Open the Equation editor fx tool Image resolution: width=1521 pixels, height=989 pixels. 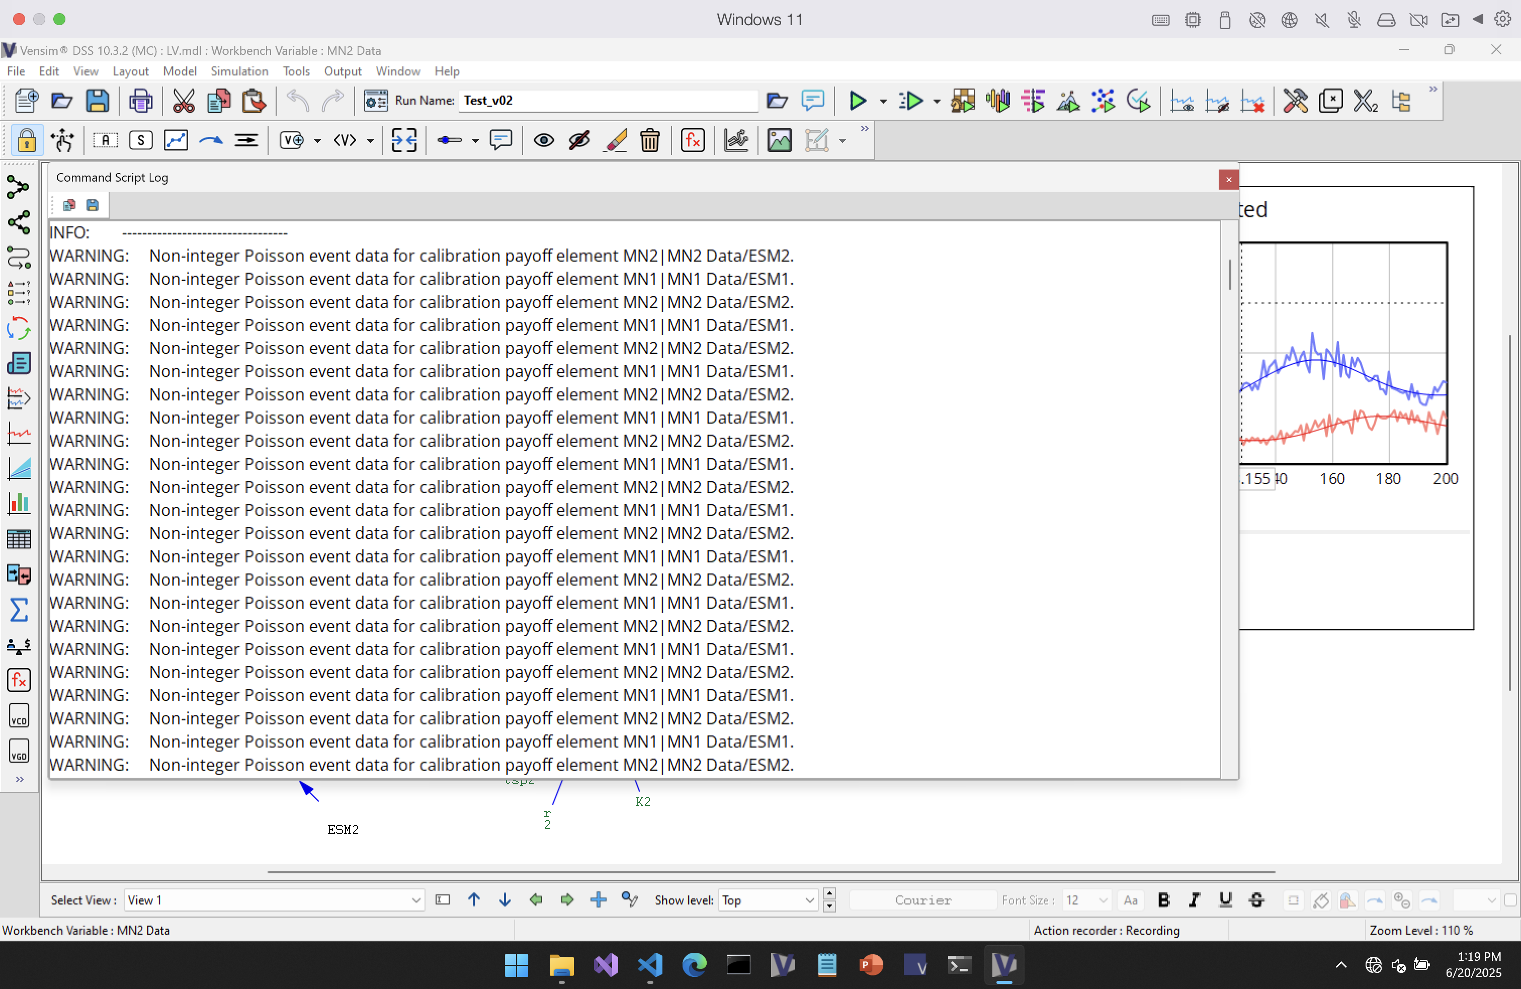point(693,139)
